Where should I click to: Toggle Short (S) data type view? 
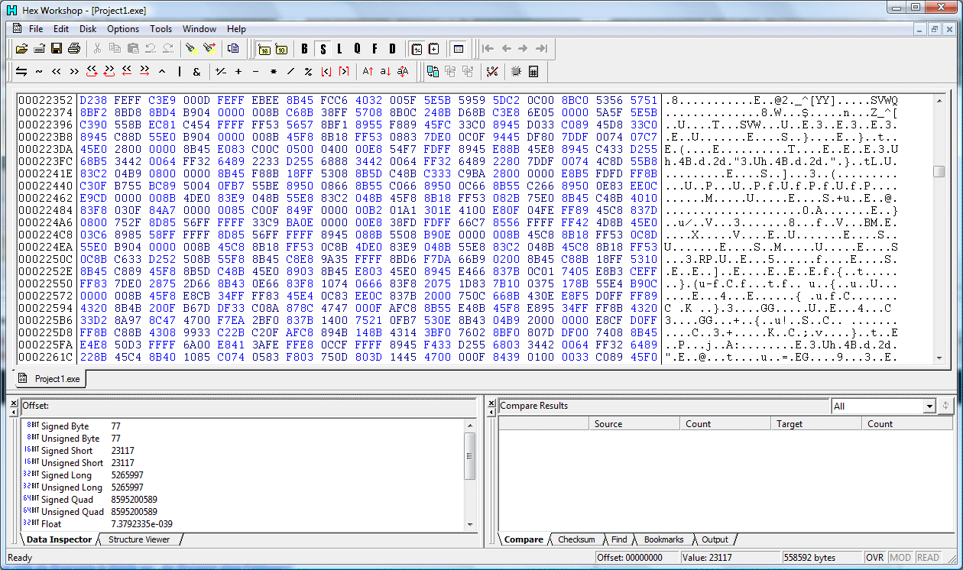[x=323, y=49]
